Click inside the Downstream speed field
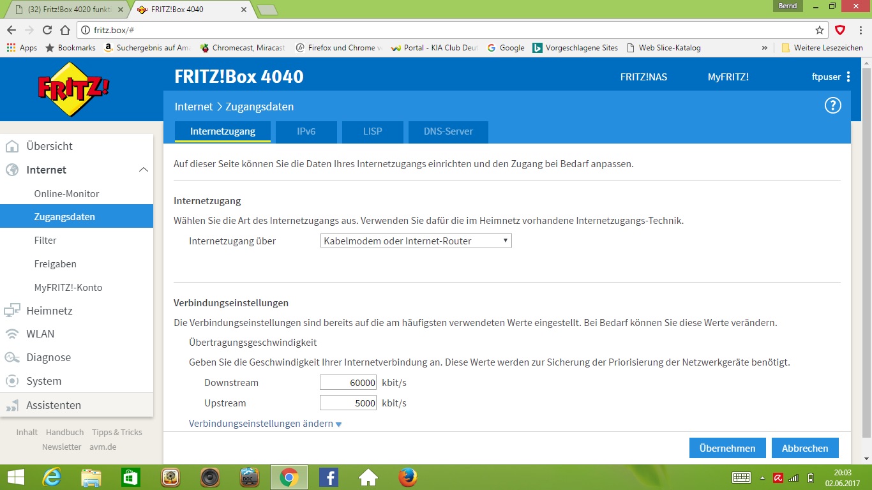Viewport: 872px width, 490px height. click(x=348, y=382)
